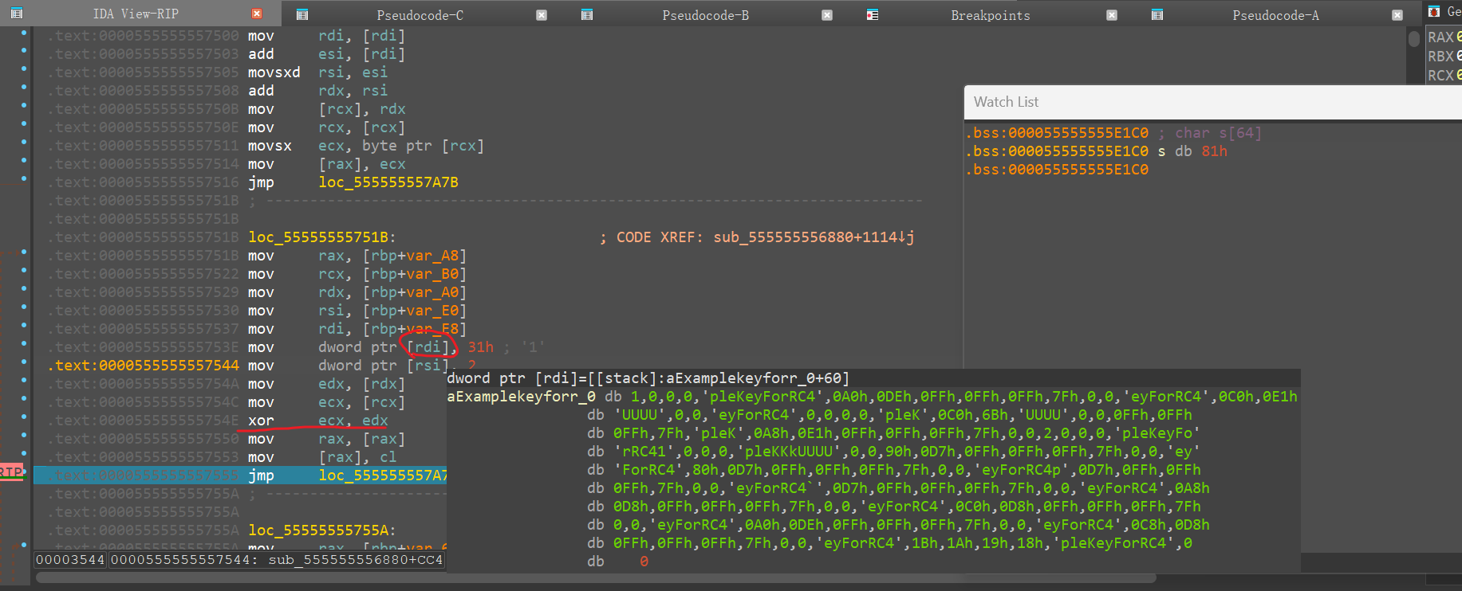Select mov edx, [rdx] at address 754A
The image size is (1462, 591).
coord(326,384)
